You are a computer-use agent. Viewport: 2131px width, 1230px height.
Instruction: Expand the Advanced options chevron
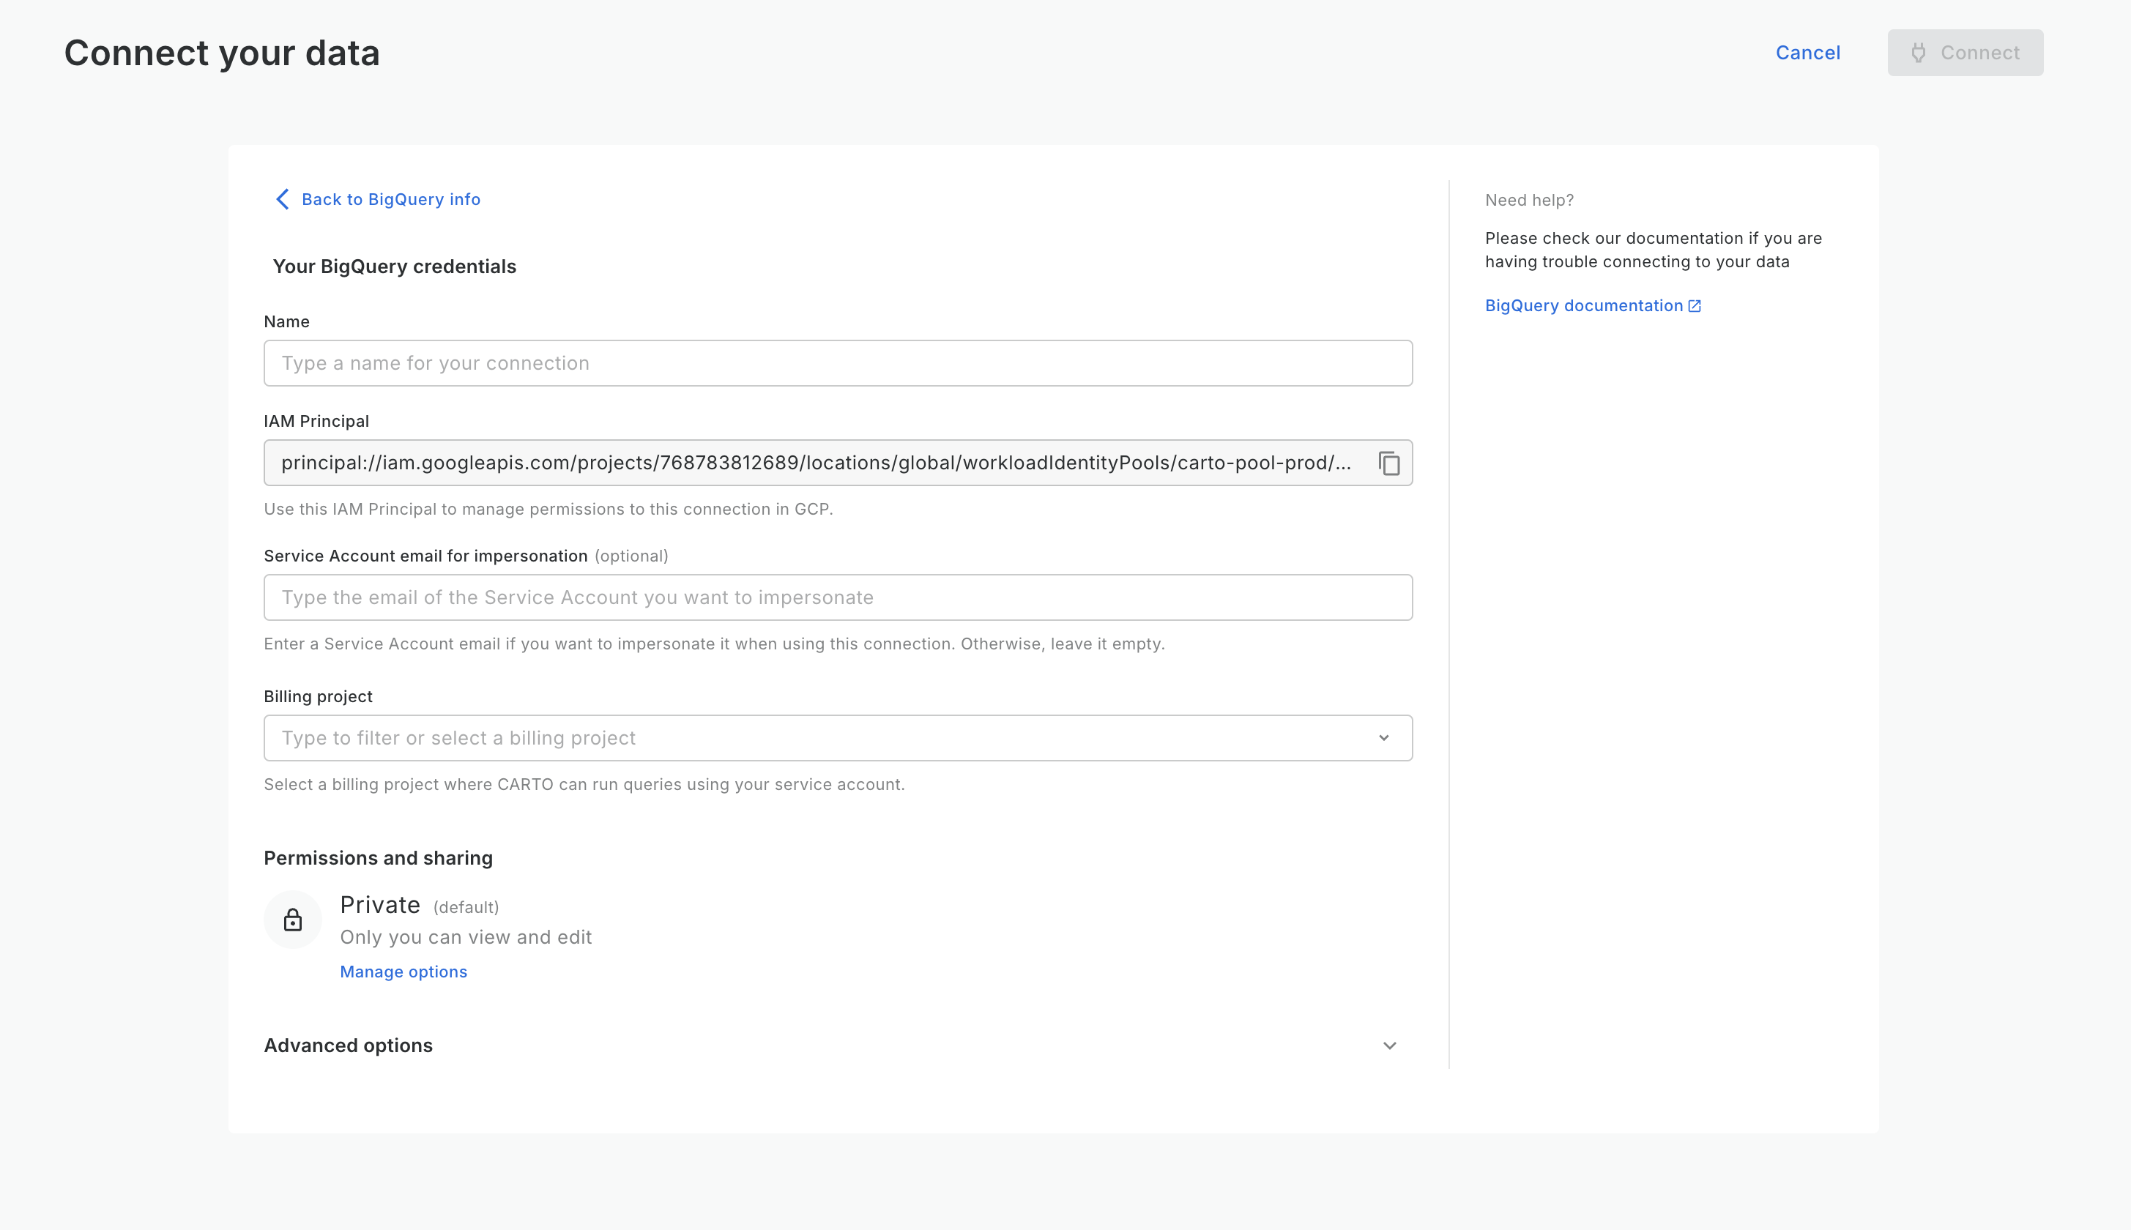[1389, 1045]
